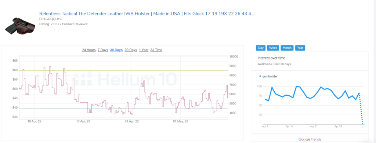Show the 1 Year price history
This screenshot has width=376, height=143.
point(144,50)
